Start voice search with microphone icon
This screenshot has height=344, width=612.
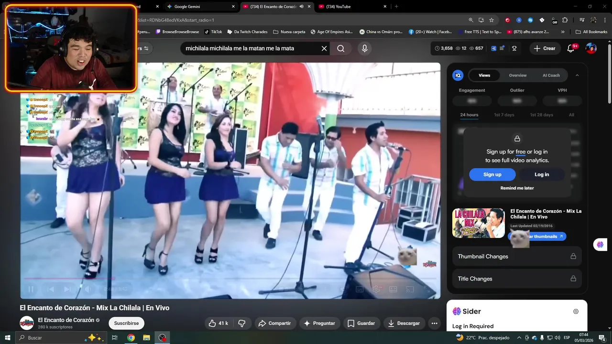pos(364,48)
